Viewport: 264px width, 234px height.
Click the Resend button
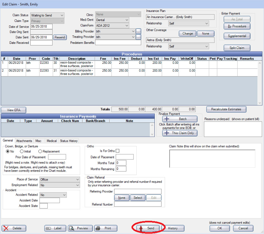60,37
